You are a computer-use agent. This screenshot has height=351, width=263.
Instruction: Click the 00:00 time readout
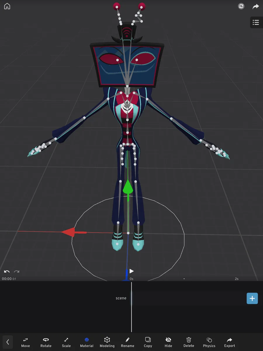coord(7,279)
